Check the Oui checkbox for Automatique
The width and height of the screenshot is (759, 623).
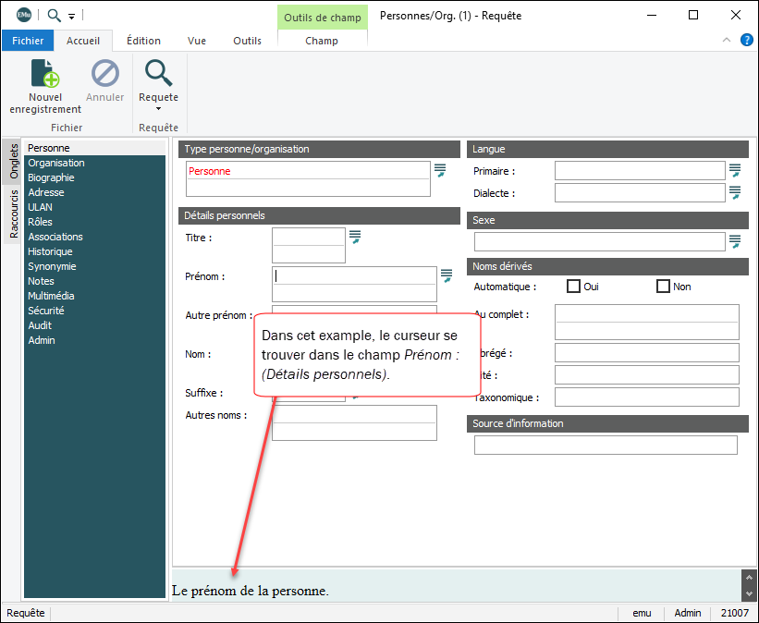pyautogui.click(x=573, y=287)
